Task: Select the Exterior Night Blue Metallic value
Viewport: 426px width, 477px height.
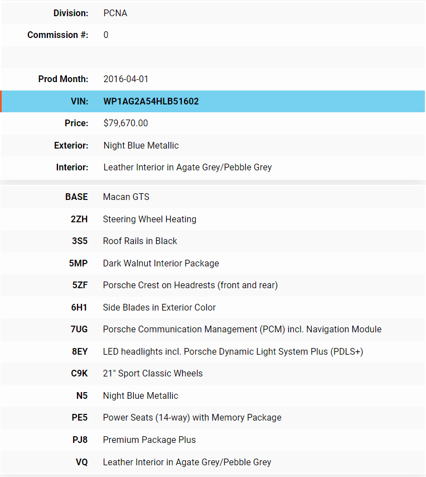Action: coord(141,146)
